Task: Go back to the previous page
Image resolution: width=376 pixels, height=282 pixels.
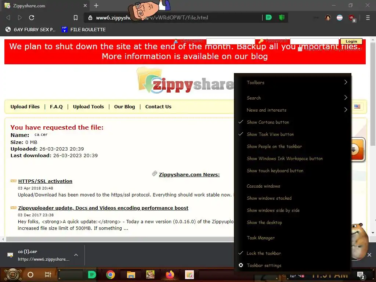Action: coord(8,18)
